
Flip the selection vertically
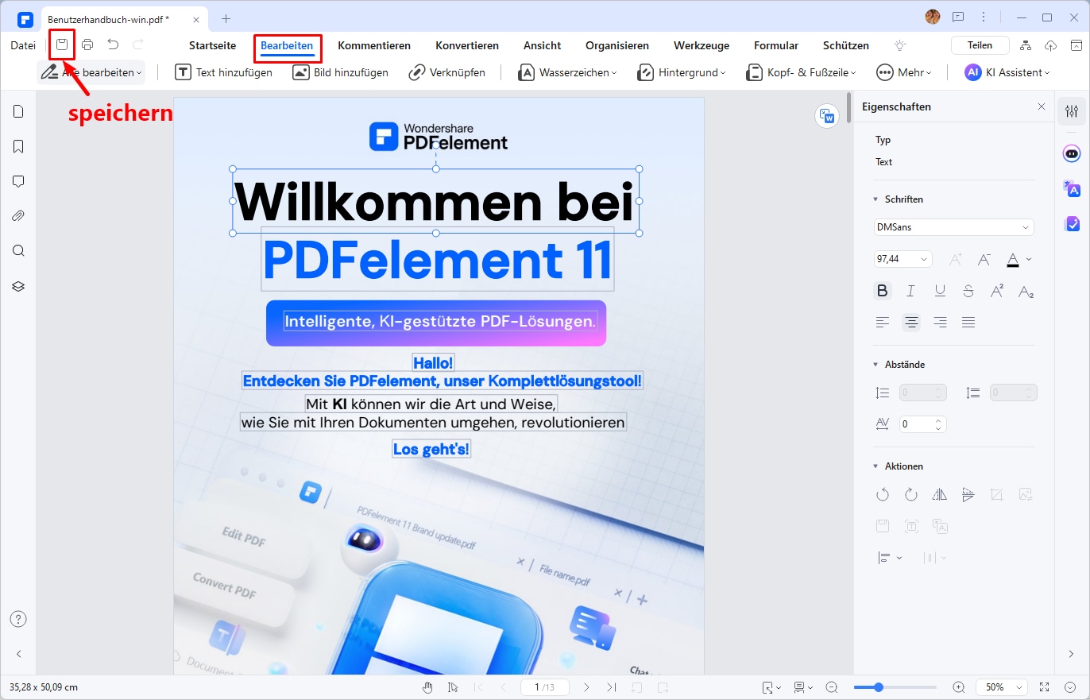point(968,494)
